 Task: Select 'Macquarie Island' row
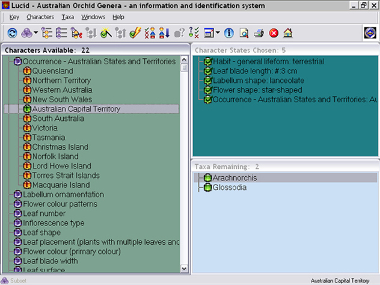point(61,185)
